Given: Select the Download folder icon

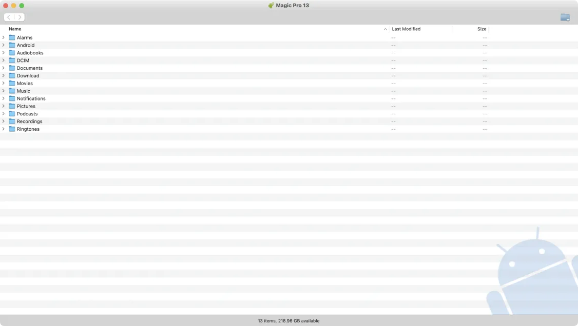Looking at the screenshot, I should [12, 75].
